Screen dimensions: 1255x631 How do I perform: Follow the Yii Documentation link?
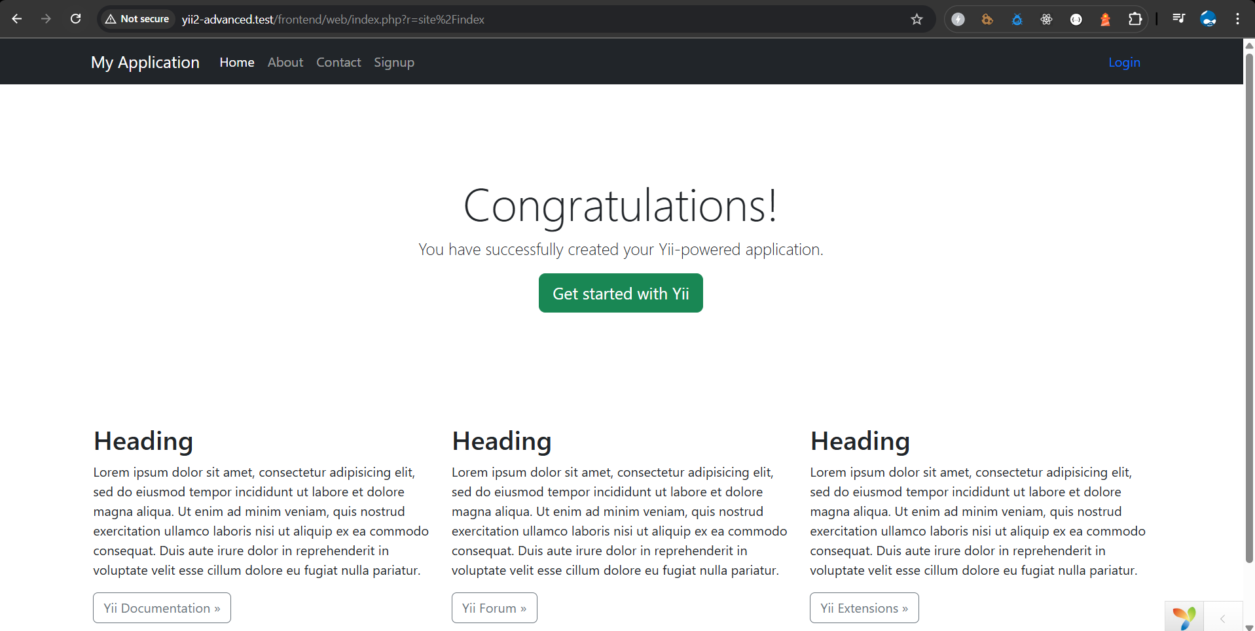[x=161, y=607]
